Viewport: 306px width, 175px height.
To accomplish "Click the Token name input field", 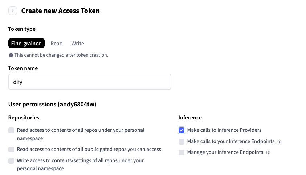I will tap(90, 82).
